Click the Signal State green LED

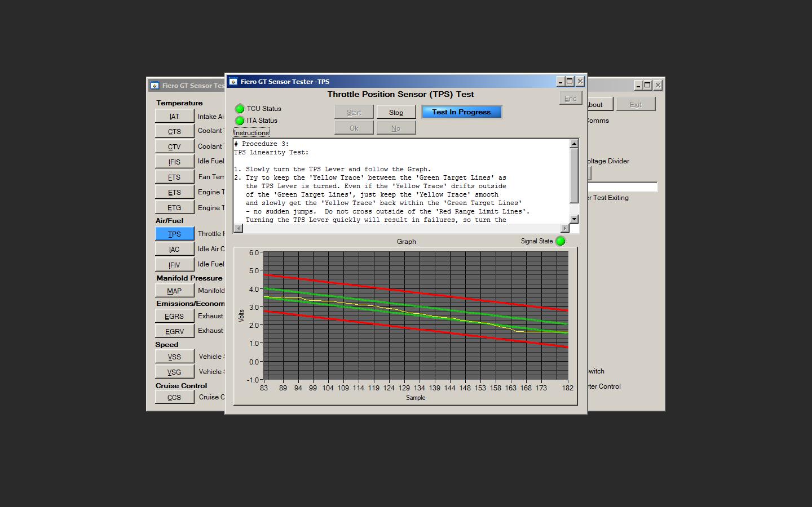[x=561, y=241]
